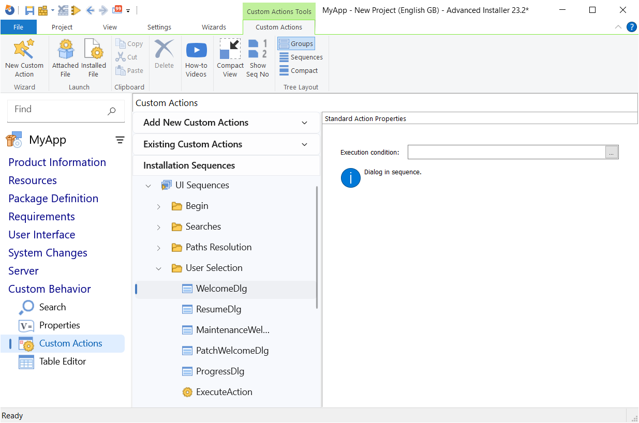Expand the Searches folder
Image resolution: width=639 pixels, height=423 pixels.
[159, 226]
